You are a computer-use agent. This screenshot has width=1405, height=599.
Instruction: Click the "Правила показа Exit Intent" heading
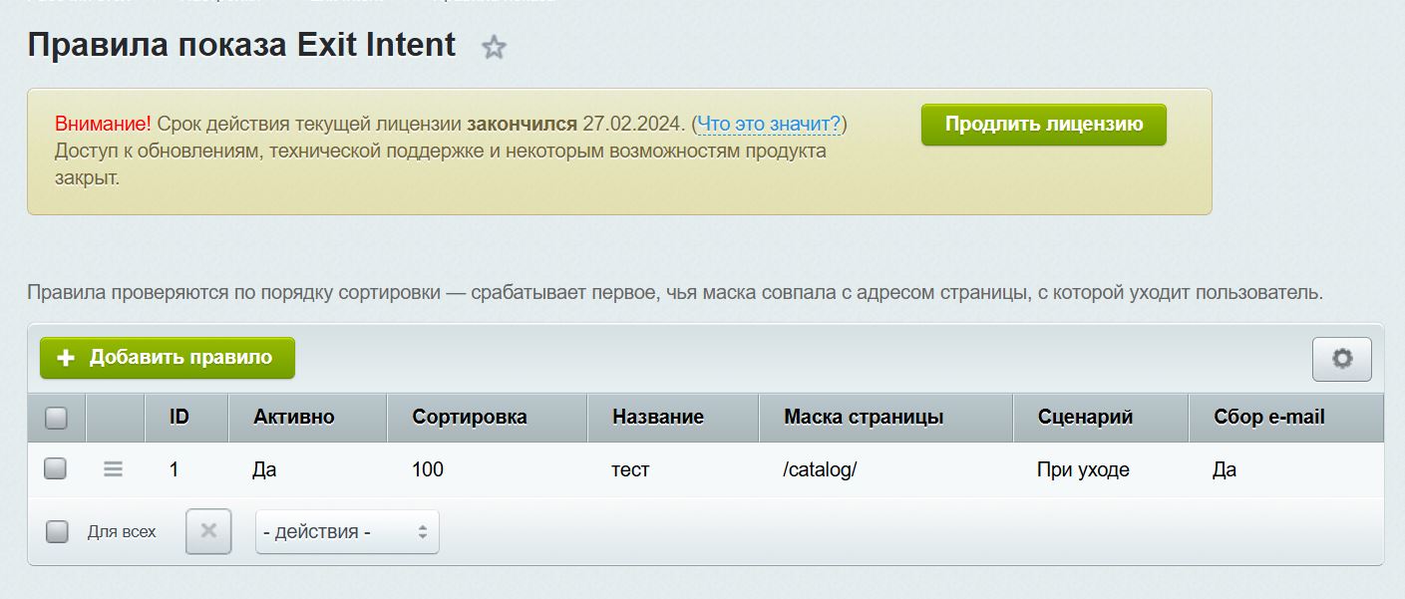click(241, 45)
